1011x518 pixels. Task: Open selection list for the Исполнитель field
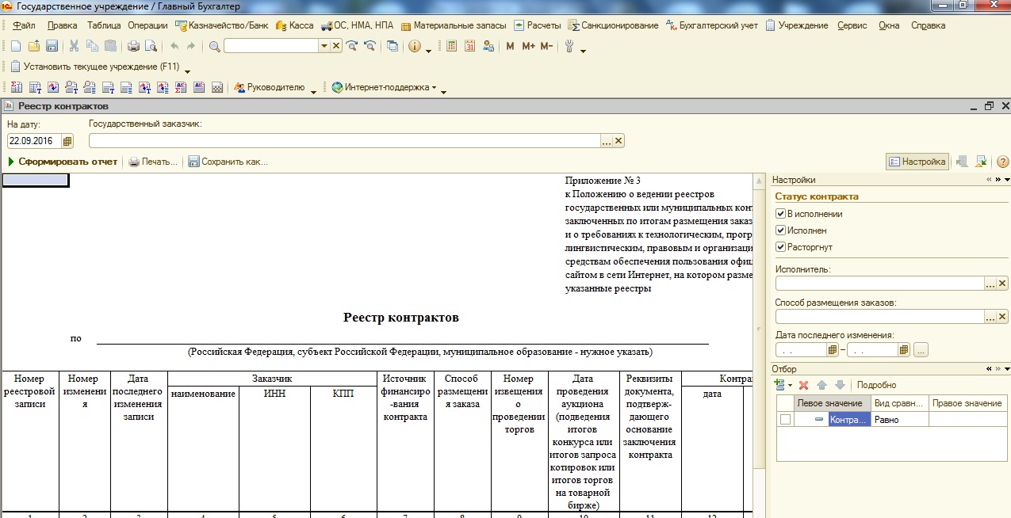click(x=990, y=284)
